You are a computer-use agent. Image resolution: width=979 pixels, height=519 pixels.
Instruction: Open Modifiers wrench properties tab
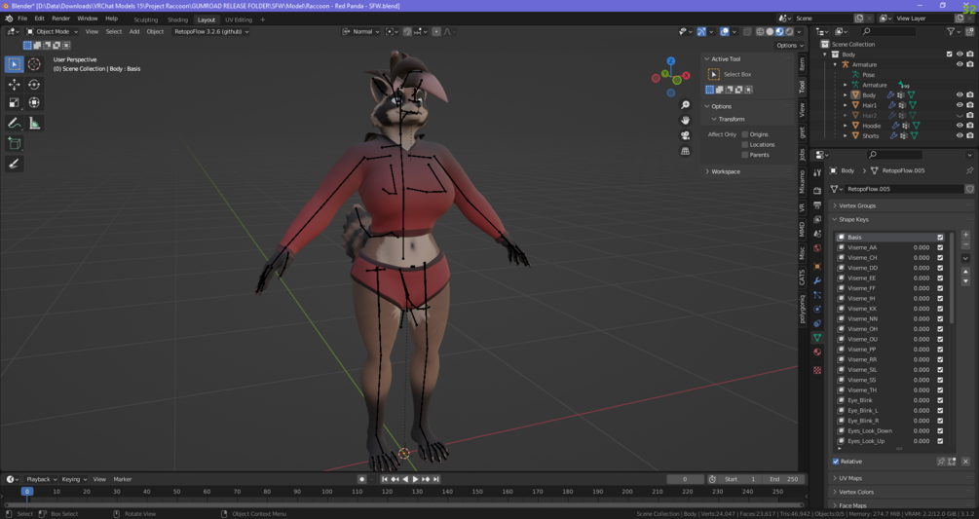(817, 280)
